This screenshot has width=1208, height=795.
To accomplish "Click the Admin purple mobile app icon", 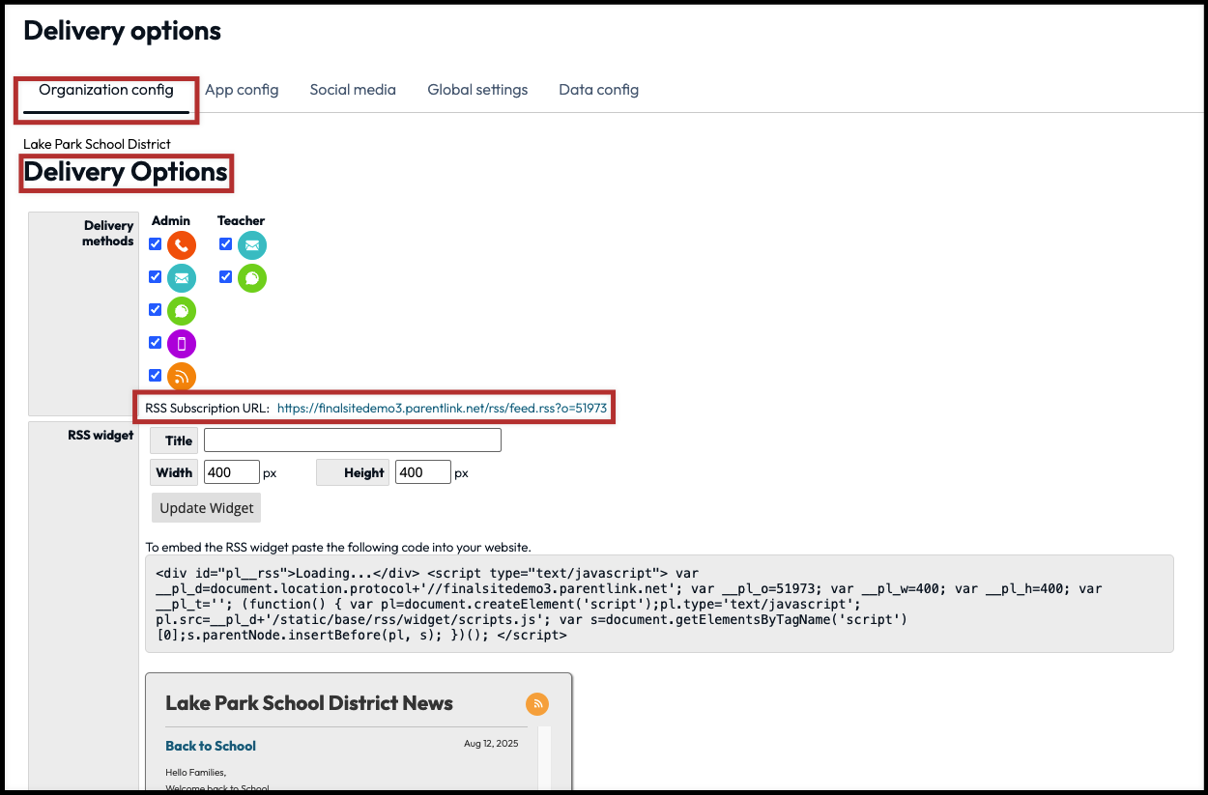I will point(182,344).
